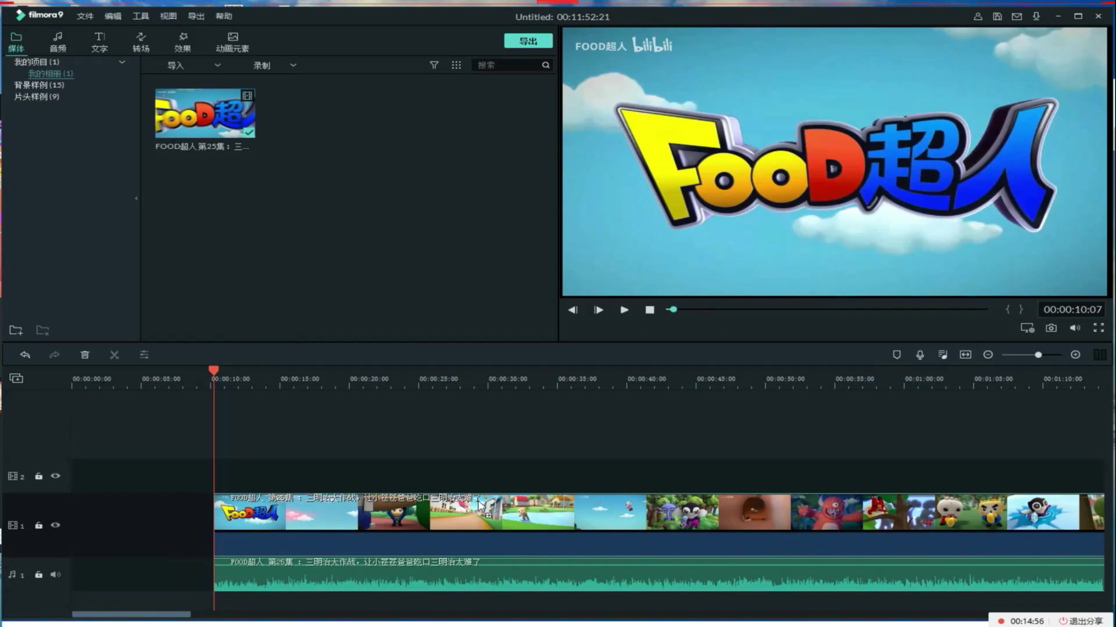1116x627 pixels.
Task: Select 片头样例 (9) folder
Action: [x=37, y=96]
